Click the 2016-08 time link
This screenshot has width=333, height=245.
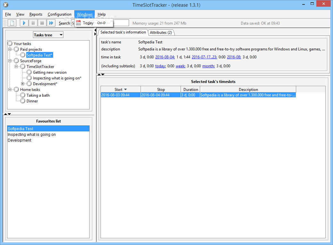click(x=234, y=57)
